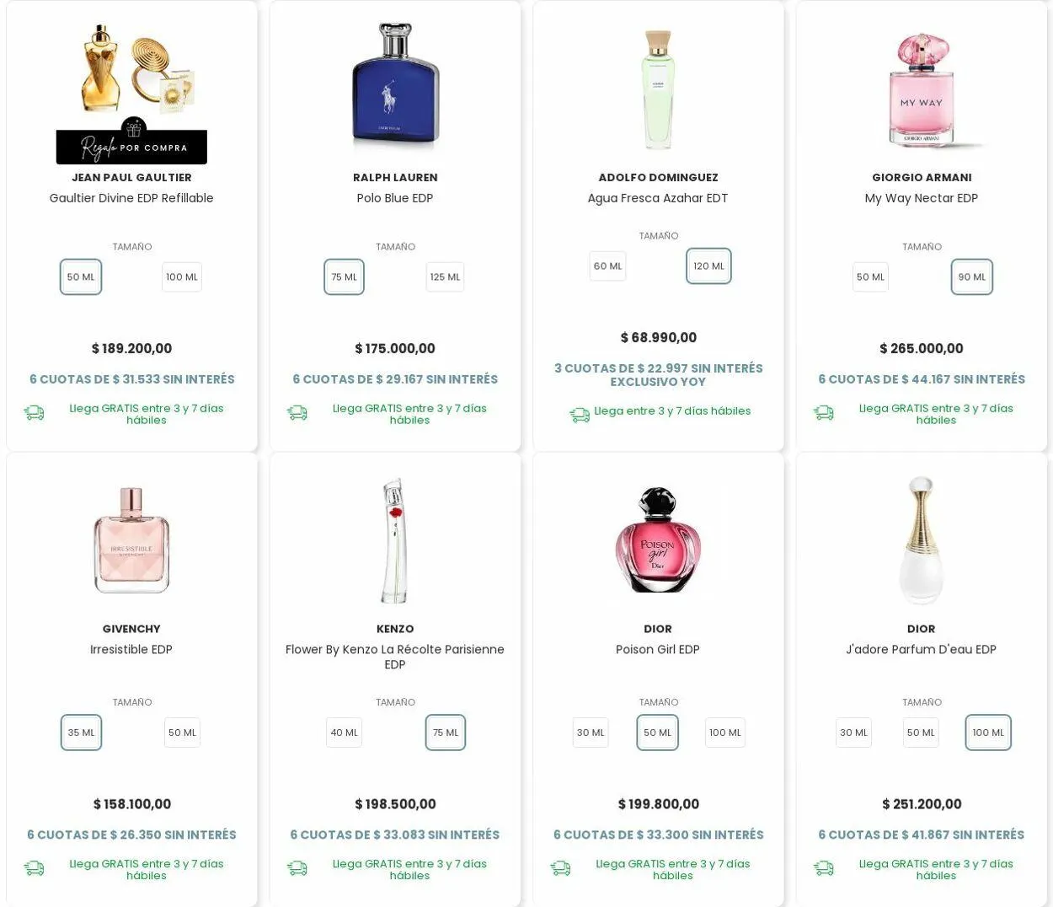Open the Irresistible EDP product title link
This screenshot has width=1053, height=907.
[x=131, y=649]
